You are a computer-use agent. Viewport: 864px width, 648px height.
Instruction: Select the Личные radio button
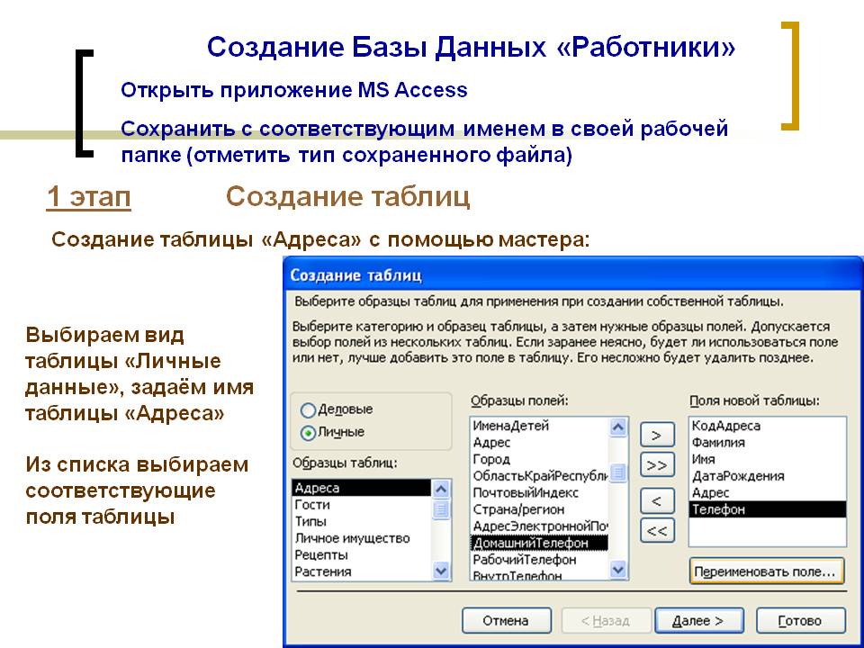tap(308, 432)
